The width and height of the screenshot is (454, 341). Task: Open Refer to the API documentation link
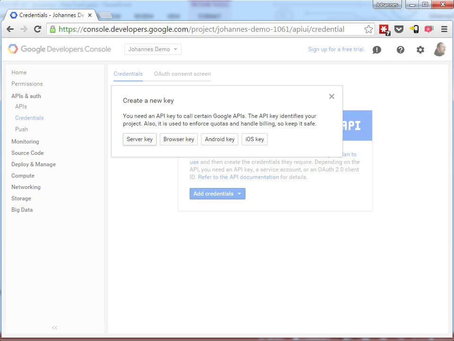238,177
